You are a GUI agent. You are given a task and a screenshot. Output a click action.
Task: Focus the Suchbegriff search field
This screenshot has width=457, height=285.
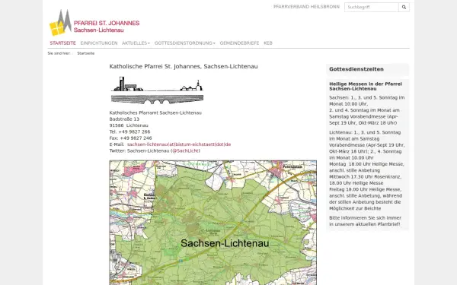click(x=372, y=8)
